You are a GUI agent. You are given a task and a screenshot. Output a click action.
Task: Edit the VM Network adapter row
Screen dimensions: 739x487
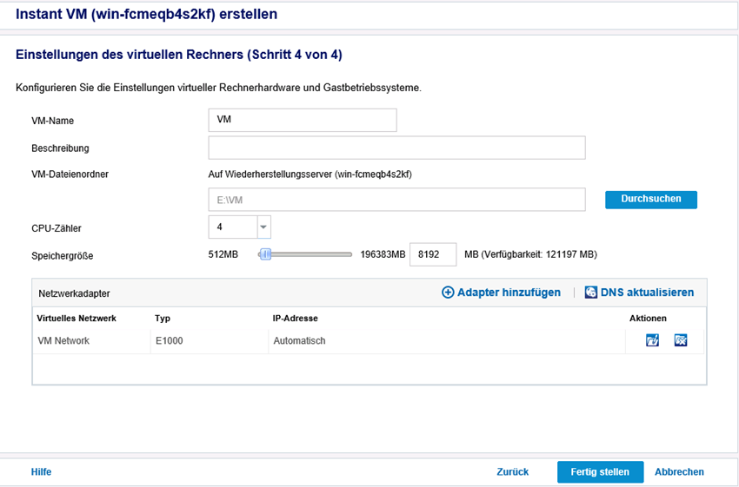652,339
